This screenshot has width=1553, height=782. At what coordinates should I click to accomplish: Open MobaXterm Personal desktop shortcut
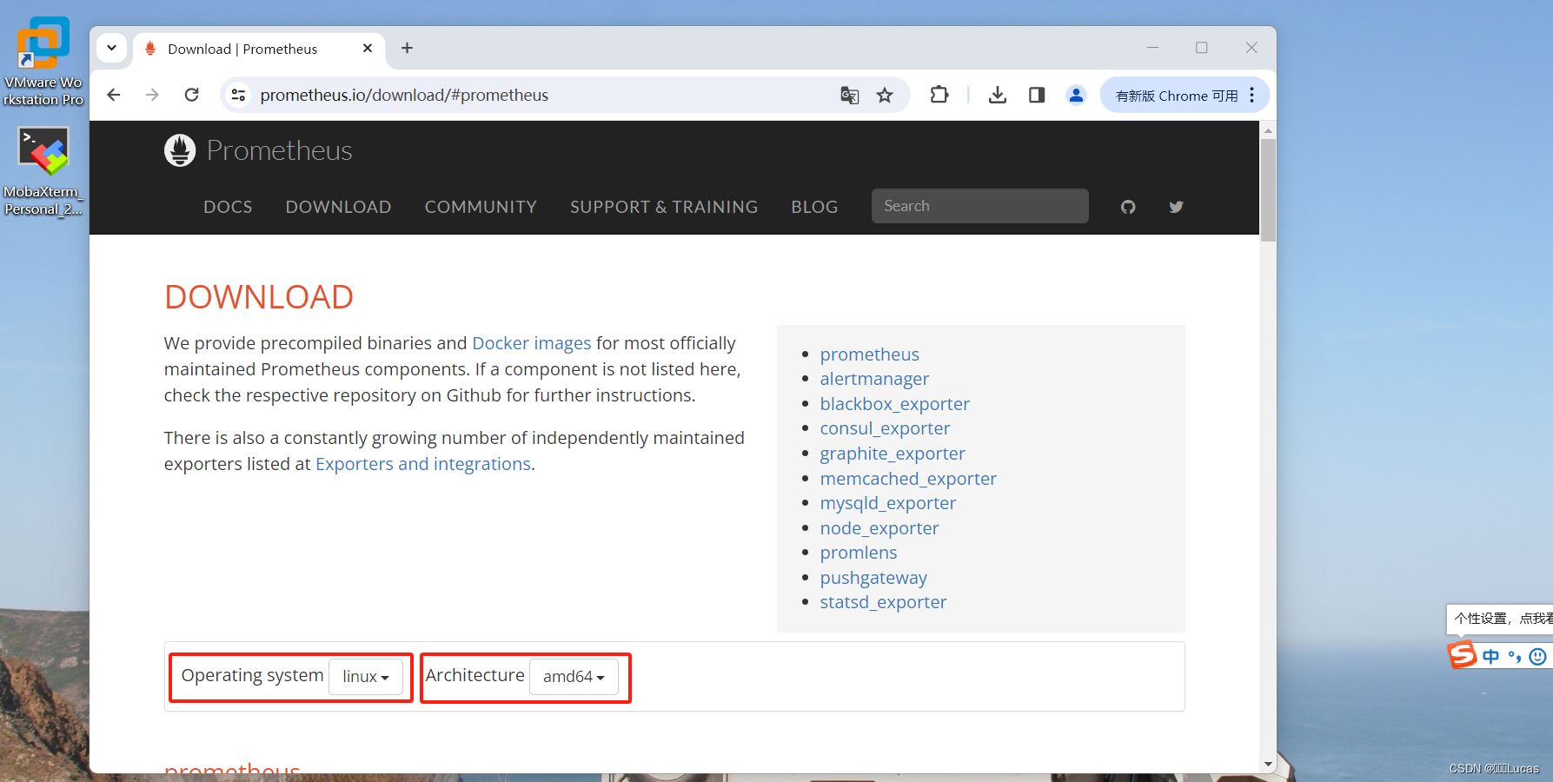(43, 171)
